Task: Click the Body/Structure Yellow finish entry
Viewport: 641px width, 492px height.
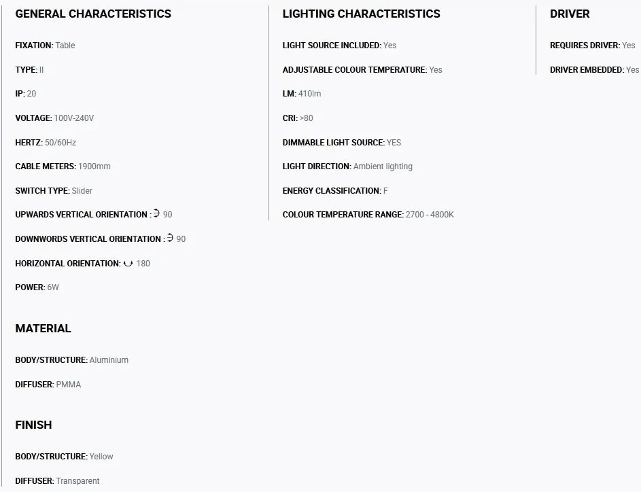Action: point(64,457)
